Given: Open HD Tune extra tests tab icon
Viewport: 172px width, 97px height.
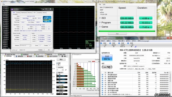Looking at the screenshot, I should click(x=59, y=54).
